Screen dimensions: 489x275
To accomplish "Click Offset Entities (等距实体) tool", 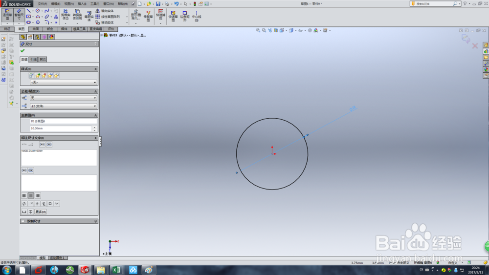I will click(89, 16).
